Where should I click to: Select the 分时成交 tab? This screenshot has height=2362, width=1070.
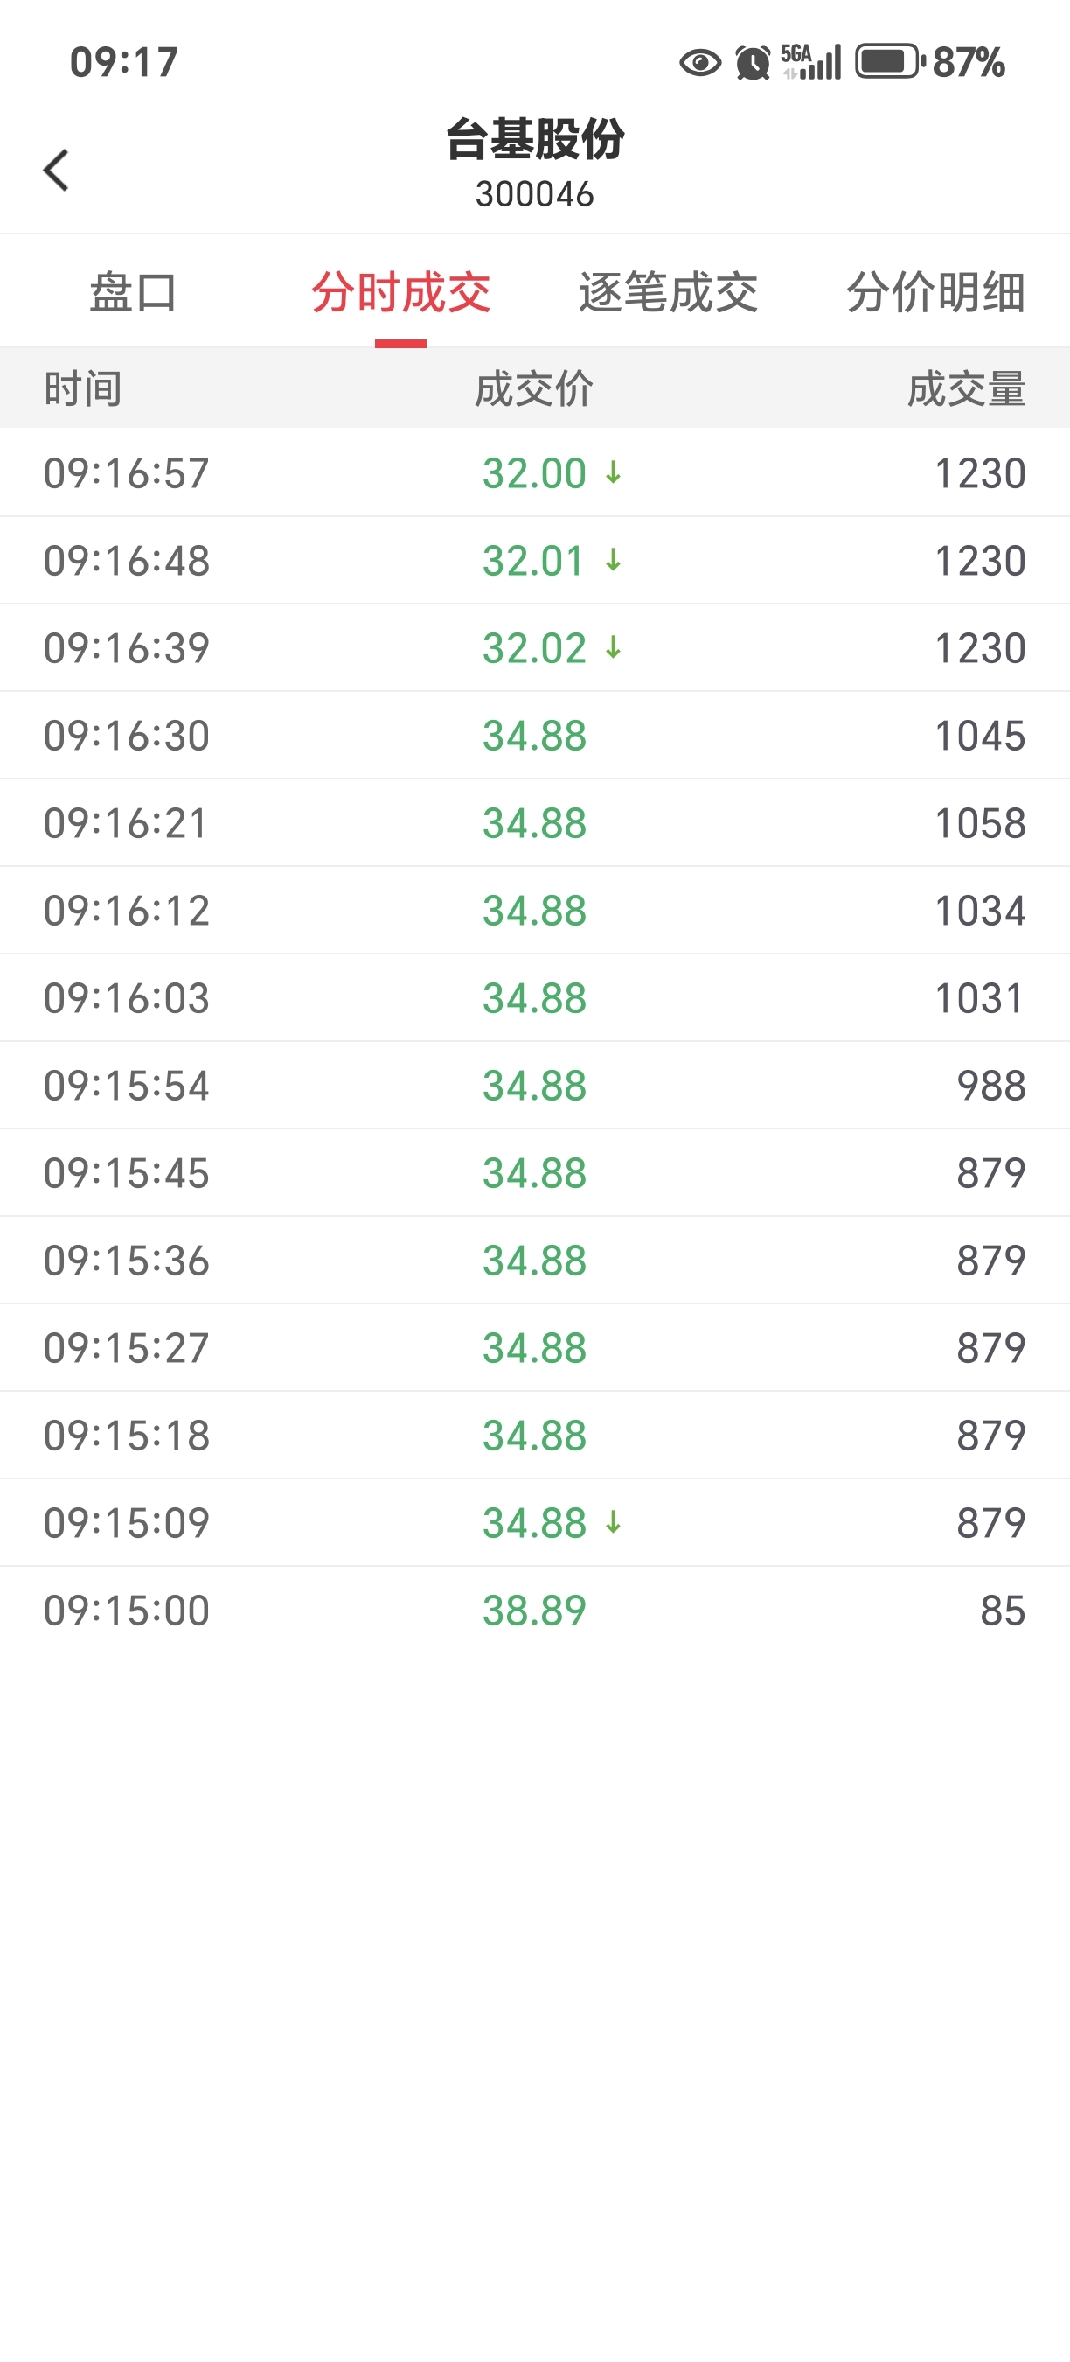click(400, 293)
